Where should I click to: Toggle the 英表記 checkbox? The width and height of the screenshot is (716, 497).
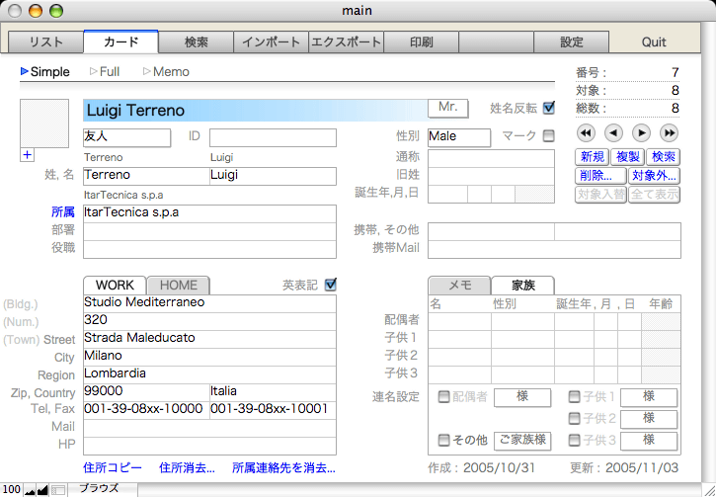[330, 285]
